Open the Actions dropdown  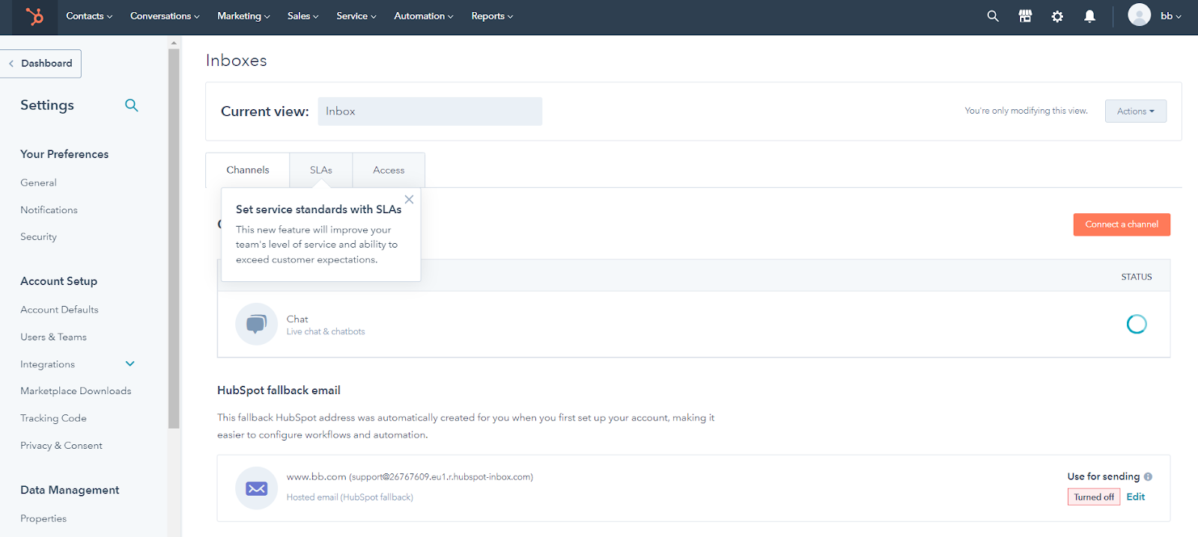(1135, 111)
